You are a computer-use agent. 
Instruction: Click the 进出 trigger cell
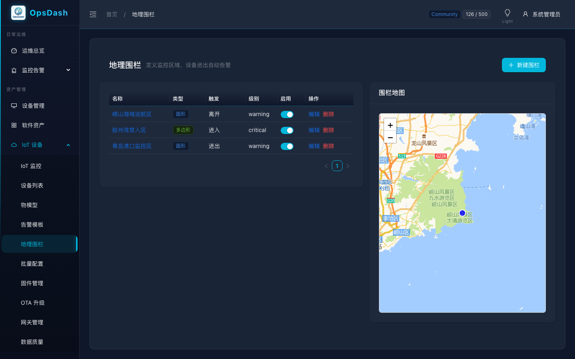[x=214, y=146]
